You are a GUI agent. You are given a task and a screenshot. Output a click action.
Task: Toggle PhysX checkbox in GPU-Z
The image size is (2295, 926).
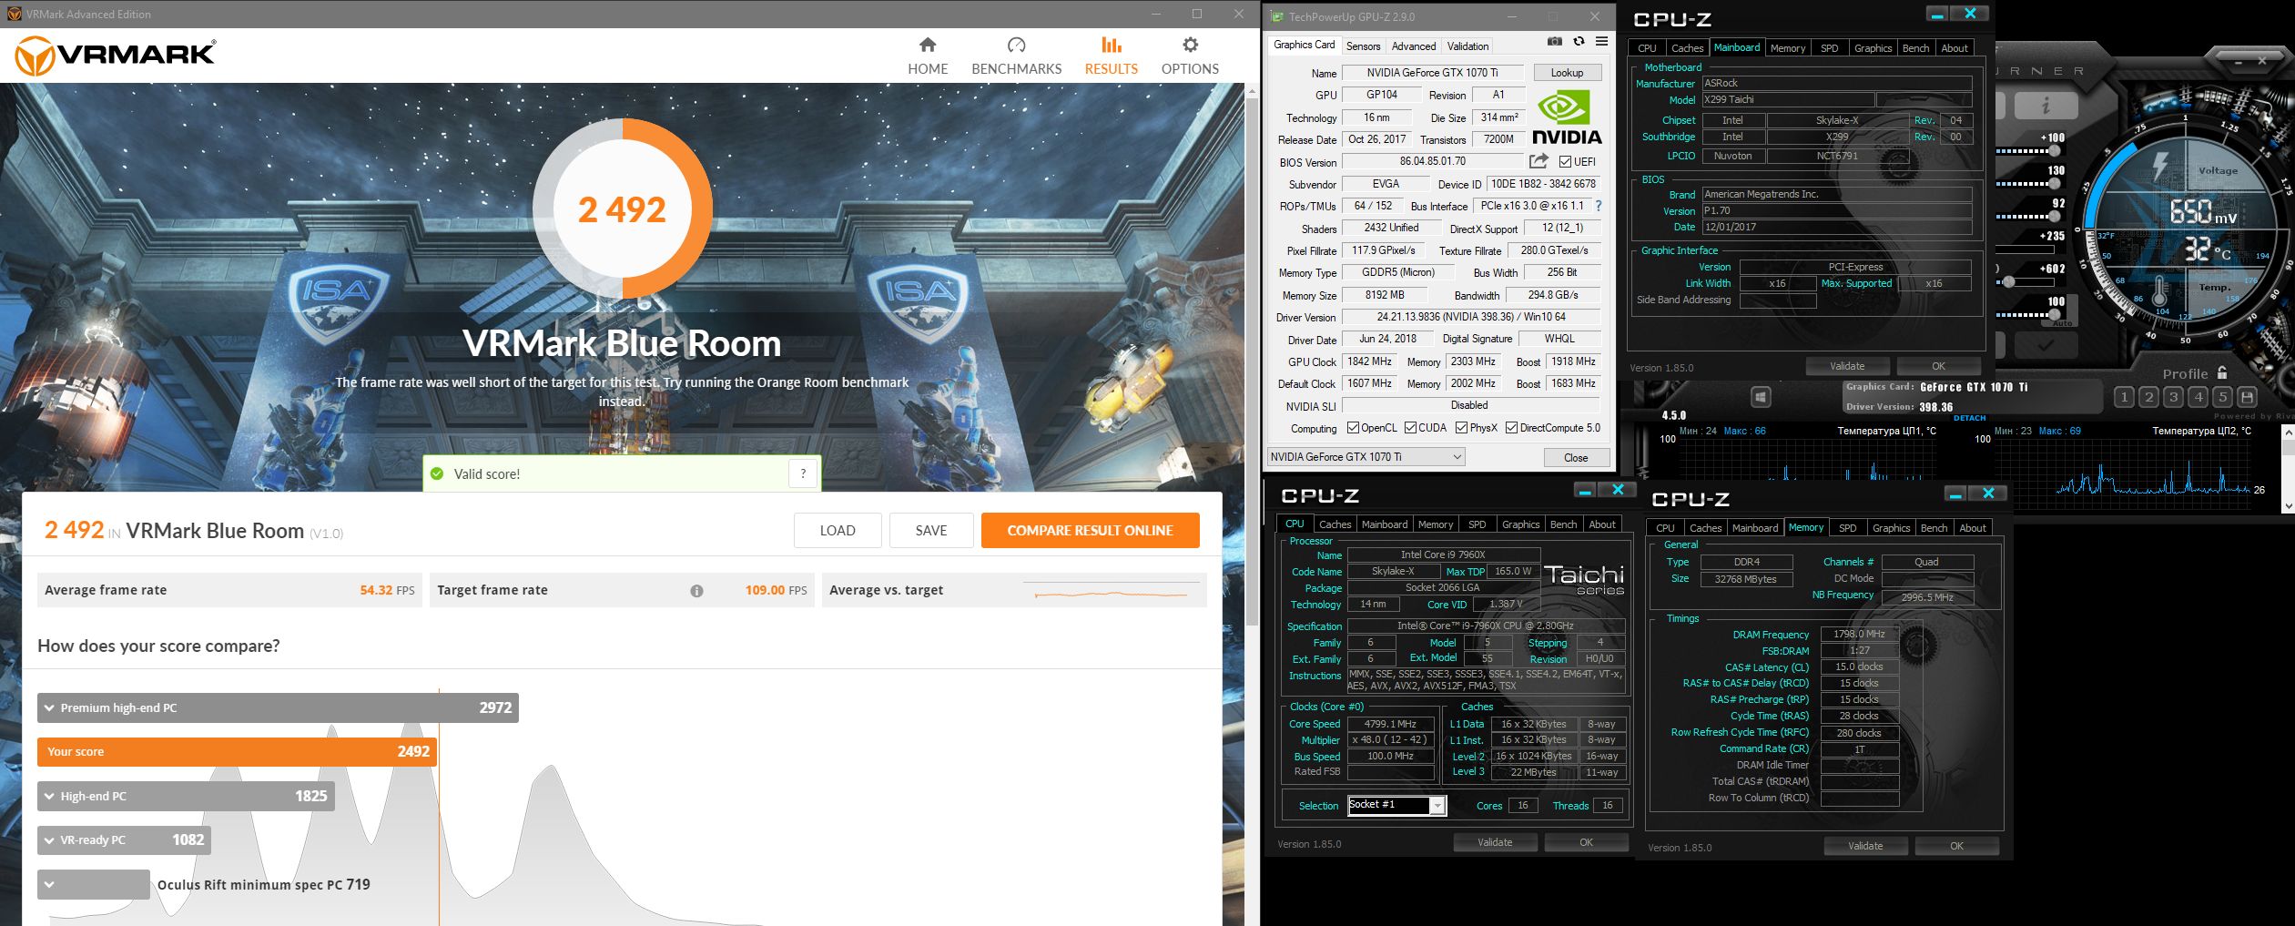pyautogui.click(x=1461, y=428)
